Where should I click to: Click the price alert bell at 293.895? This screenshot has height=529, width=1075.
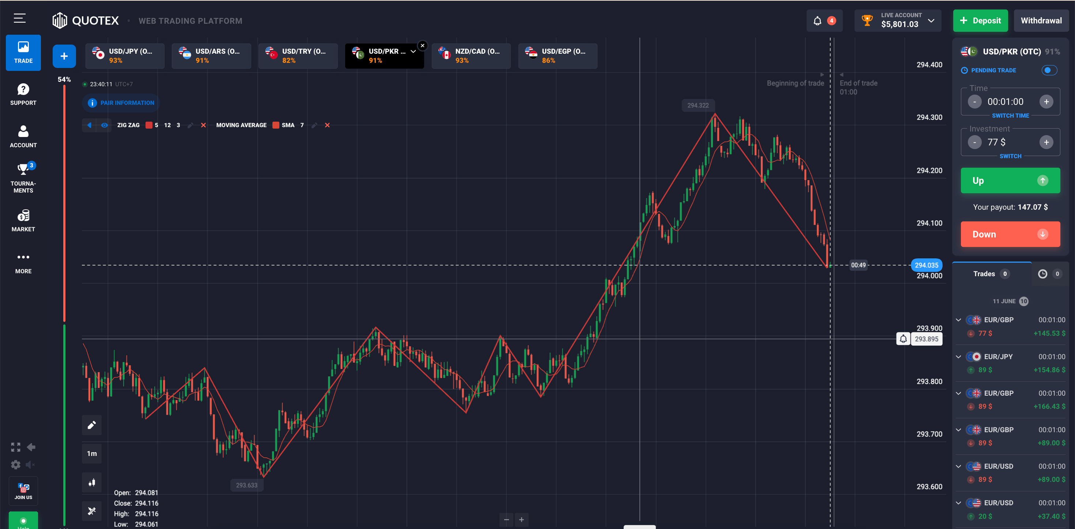pyautogui.click(x=903, y=339)
